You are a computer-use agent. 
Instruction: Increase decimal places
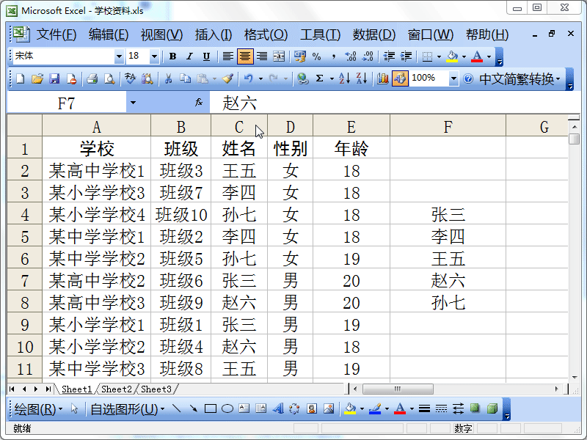point(351,56)
